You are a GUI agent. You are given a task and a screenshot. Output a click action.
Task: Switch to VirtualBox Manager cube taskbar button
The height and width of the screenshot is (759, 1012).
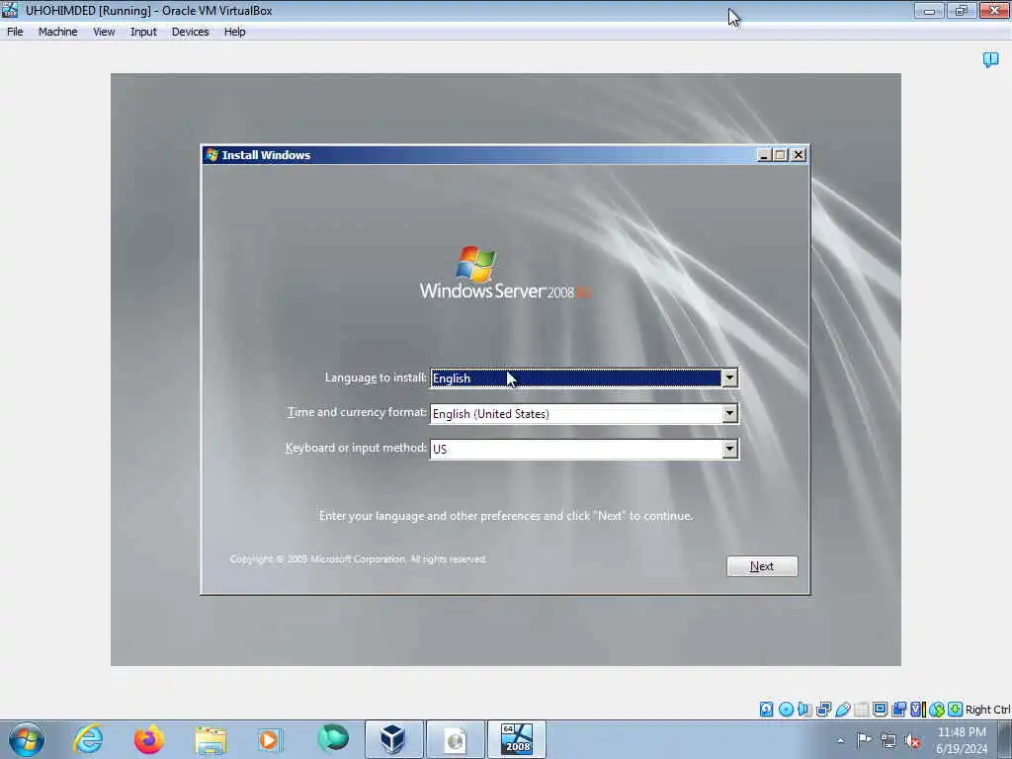pyautogui.click(x=393, y=739)
